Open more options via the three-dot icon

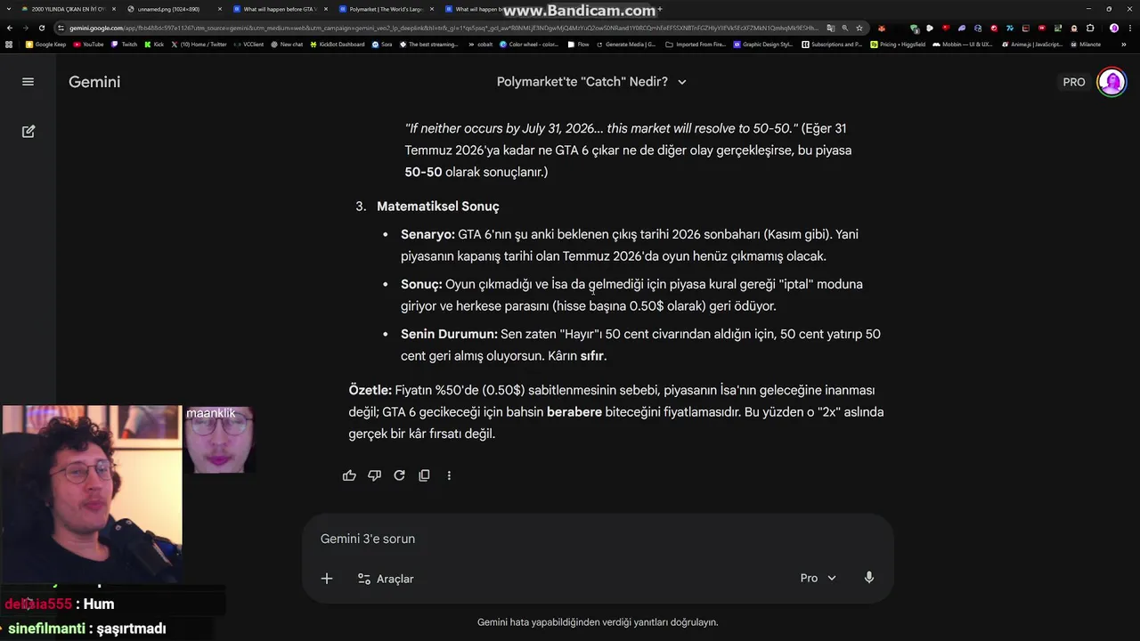pyautogui.click(x=449, y=475)
